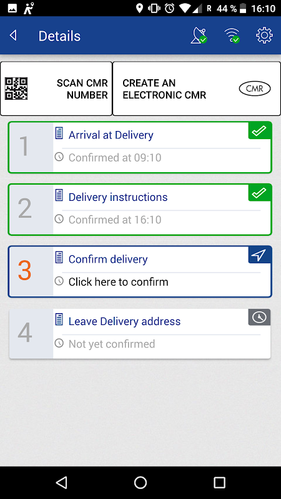The image size is (281, 499).
Task: Tap the green checkmark on Arrival at Delivery
Action: pyautogui.click(x=259, y=131)
